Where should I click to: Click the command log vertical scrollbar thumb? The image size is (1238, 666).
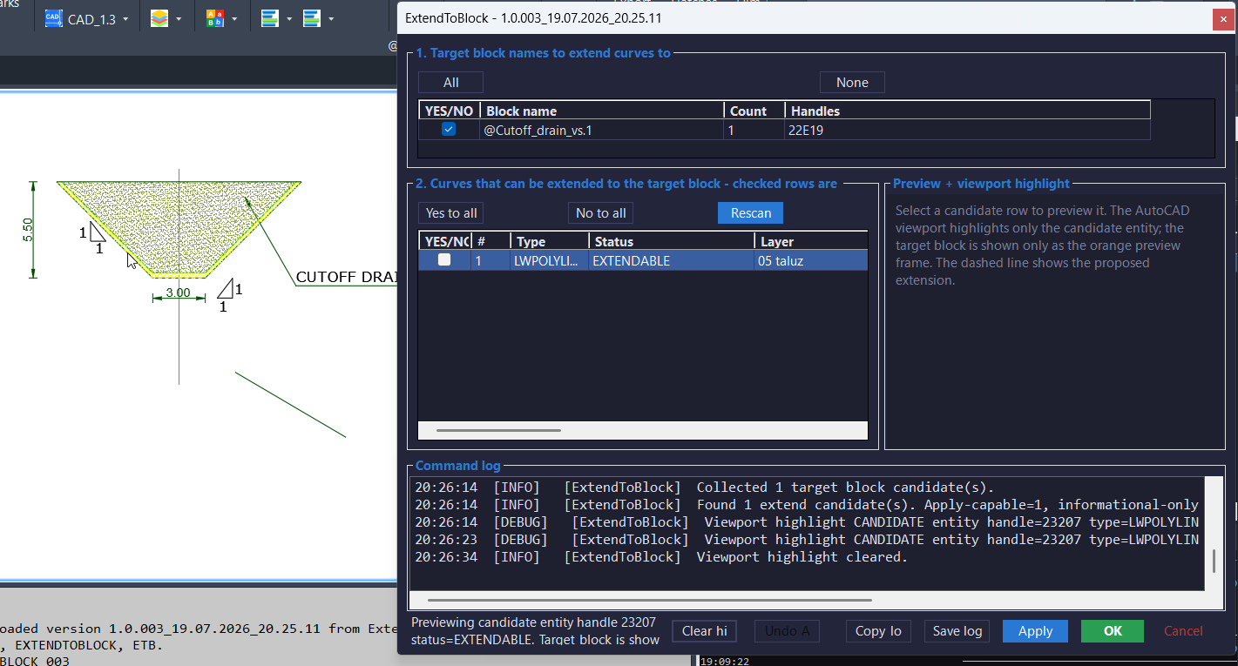tap(1214, 561)
